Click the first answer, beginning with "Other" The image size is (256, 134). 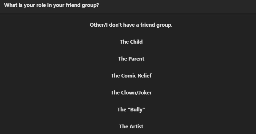(x=131, y=25)
